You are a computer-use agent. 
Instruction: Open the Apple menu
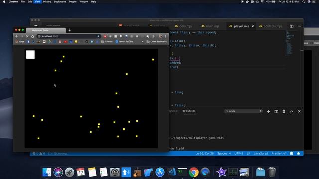[x=4, y=2]
